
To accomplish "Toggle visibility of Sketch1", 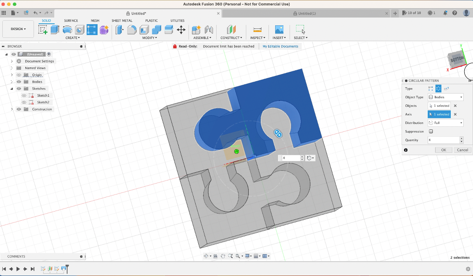I will 24,95.
